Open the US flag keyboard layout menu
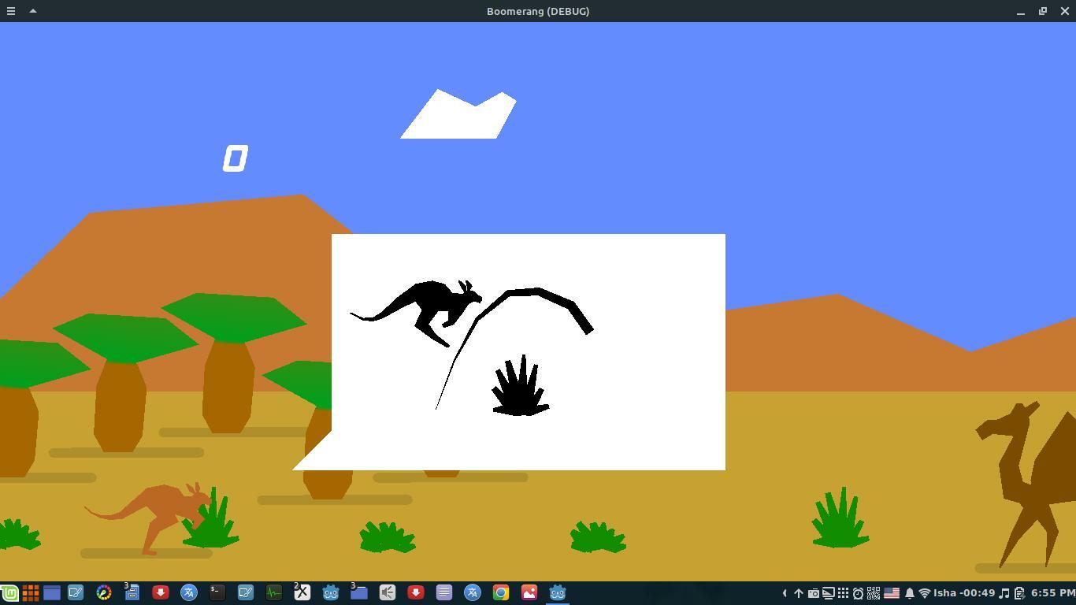The image size is (1076, 605). point(892,593)
